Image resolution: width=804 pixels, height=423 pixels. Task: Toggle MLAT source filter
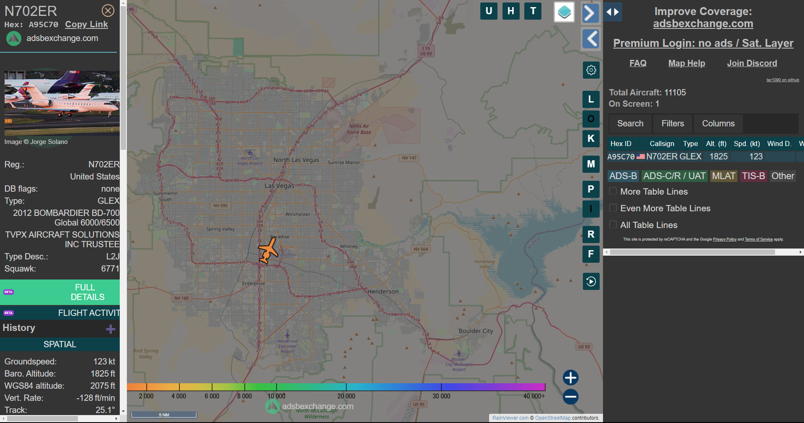coord(724,176)
